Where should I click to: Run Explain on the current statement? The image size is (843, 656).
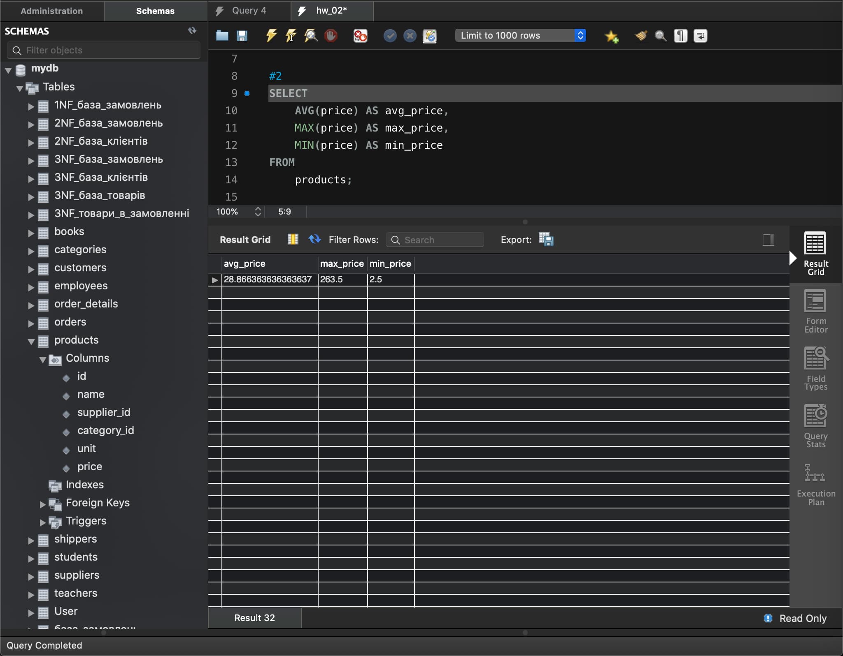(311, 36)
